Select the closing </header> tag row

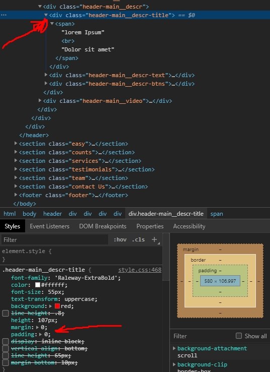(x=34, y=135)
